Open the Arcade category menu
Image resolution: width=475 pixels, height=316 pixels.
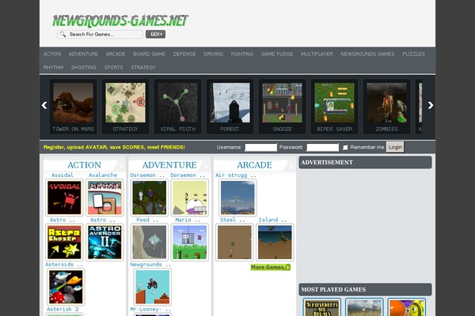coord(116,55)
